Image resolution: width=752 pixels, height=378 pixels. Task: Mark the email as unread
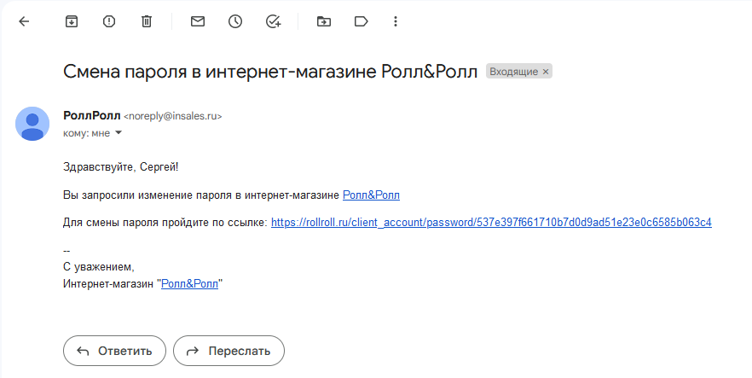(x=198, y=22)
